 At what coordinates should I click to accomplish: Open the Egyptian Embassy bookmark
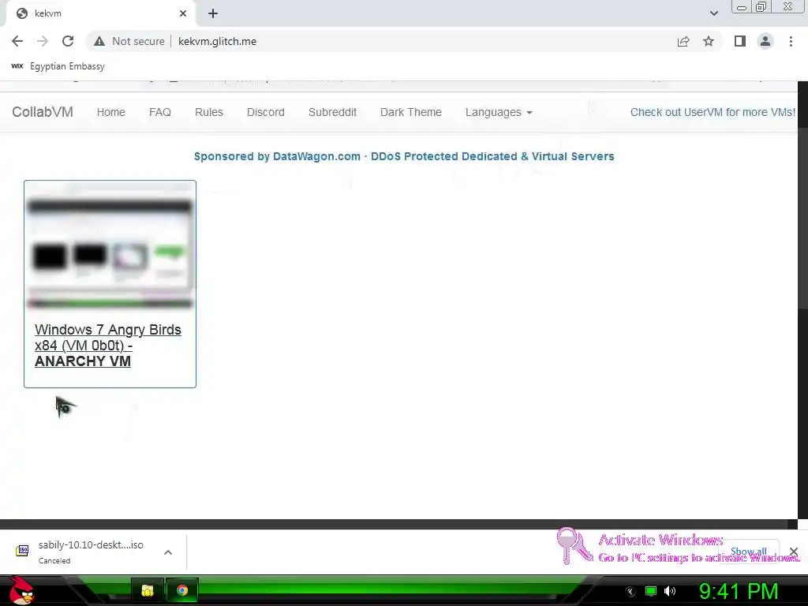58,66
